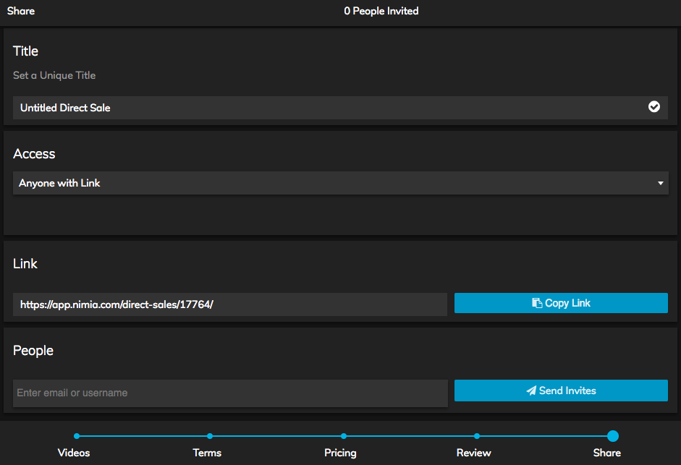Viewport: 681px width, 465px height.
Task: Focus the Untitled Direct Sale title field
Action: click(340, 108)
